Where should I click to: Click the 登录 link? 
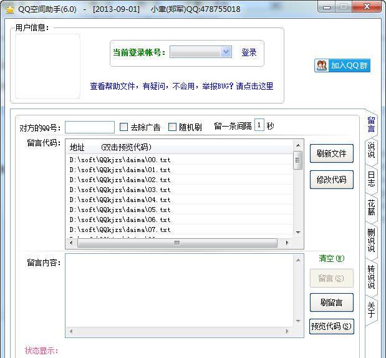click(x=249, y=53)
